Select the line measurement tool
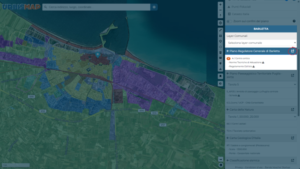Viewport: 300px width, 169px height. pyautogui.click(x=220, y=30)
